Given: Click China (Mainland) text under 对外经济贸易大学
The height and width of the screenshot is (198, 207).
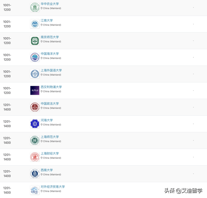Looking at the screenshot, I should [x=52, y=191].
